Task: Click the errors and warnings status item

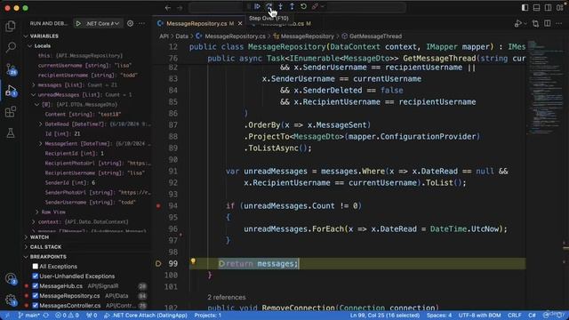Action: [x=68, y=316]
